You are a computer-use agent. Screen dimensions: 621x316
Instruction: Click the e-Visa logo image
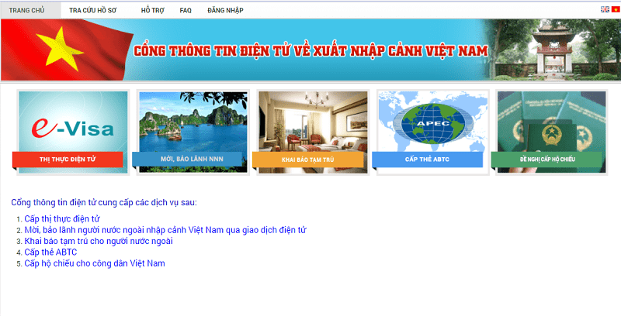71,122
